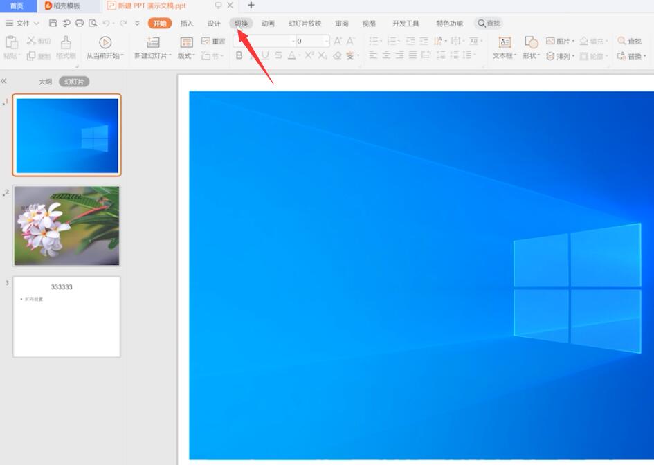Select slide 3 thumbnail titled 333333

pyautogui.click(x=66, y=317)
